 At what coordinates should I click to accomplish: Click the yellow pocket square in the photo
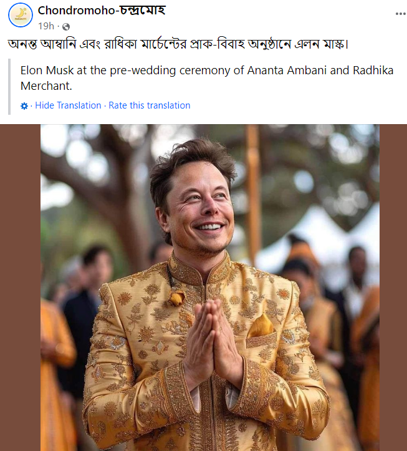tap(261, 326)
